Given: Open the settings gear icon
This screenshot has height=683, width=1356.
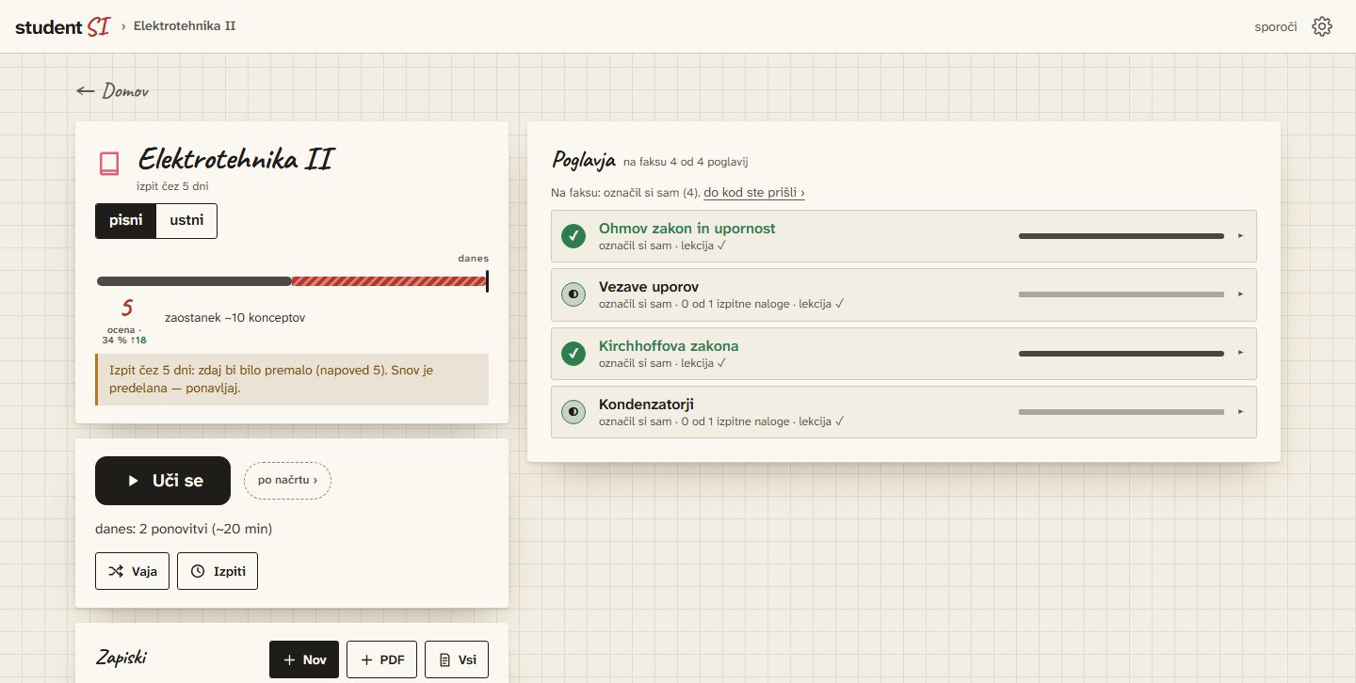Looking at the screenshot, I should click(1322, 26).
